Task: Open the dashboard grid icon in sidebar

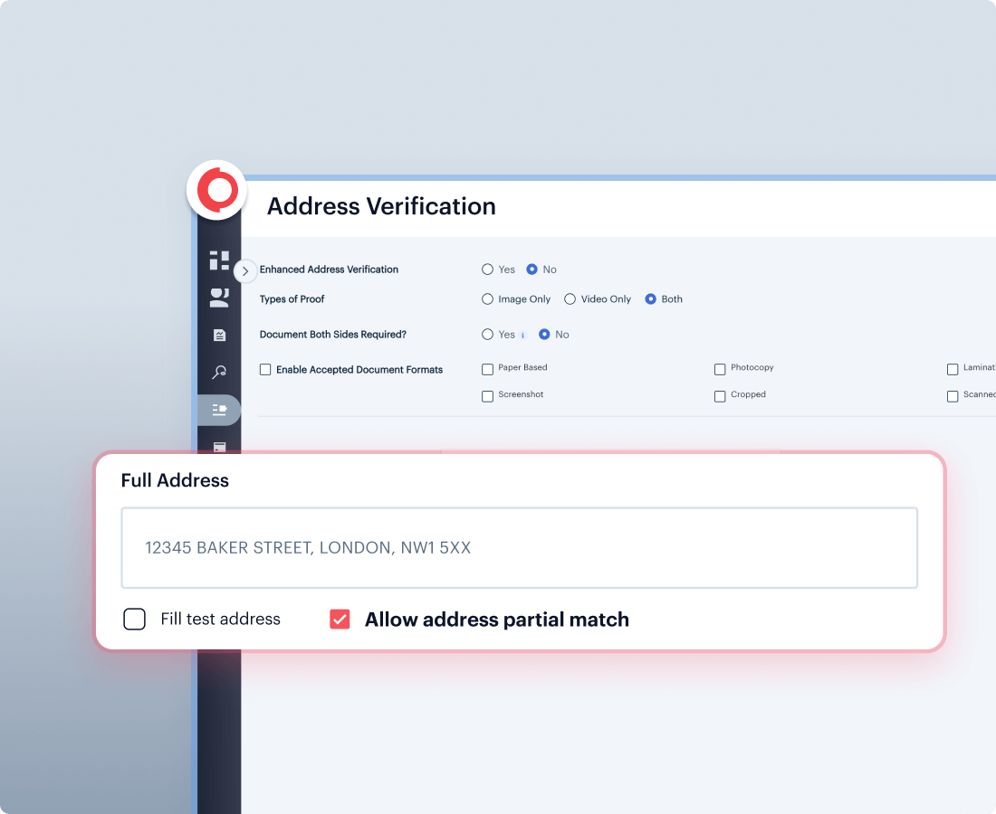Action: pos(219,260)
